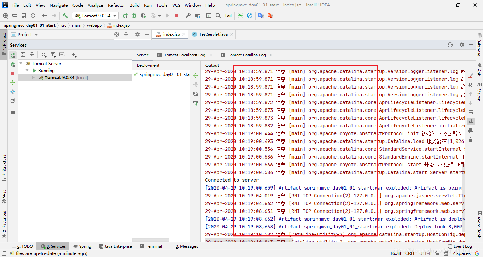Click the Synchronize refresh icon in main toolbar
The height and width of the screenshot is (257, 483).
click(x=33, y=16)
